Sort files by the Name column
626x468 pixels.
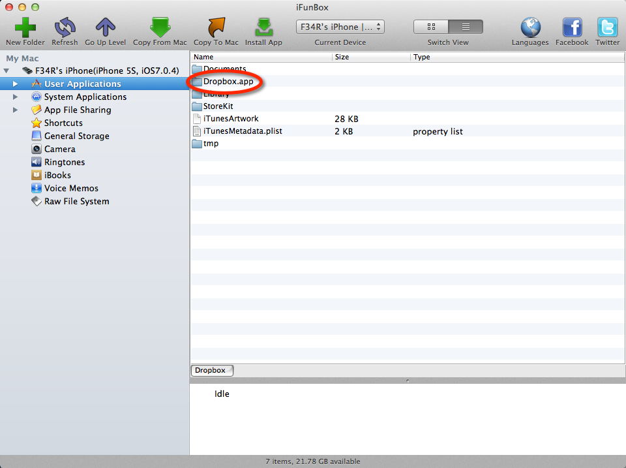(x=261, y=57)
